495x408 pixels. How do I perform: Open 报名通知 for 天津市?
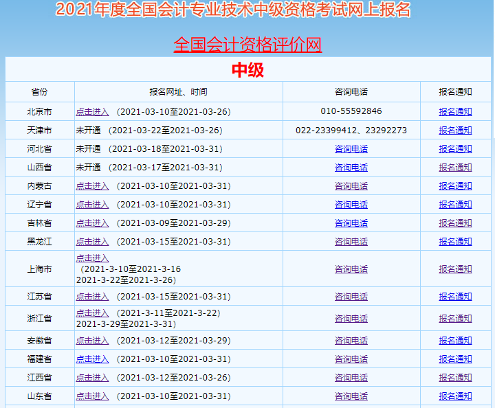(x=455, y=131)
